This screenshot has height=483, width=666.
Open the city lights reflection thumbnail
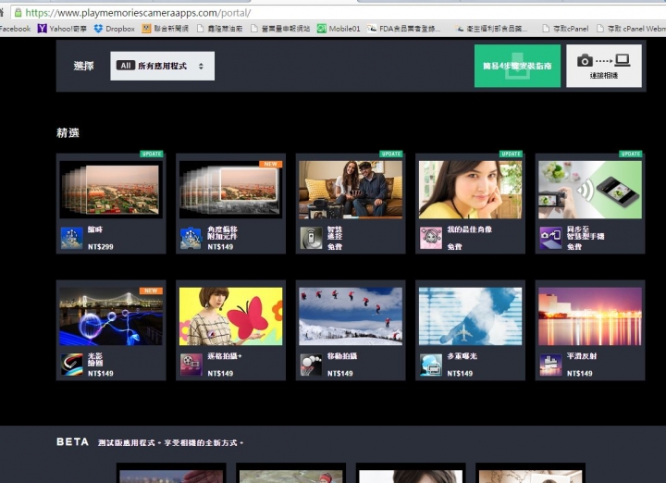(590, 316)
